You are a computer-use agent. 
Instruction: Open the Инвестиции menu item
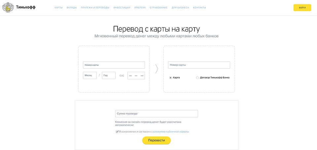tap(122, 8)
